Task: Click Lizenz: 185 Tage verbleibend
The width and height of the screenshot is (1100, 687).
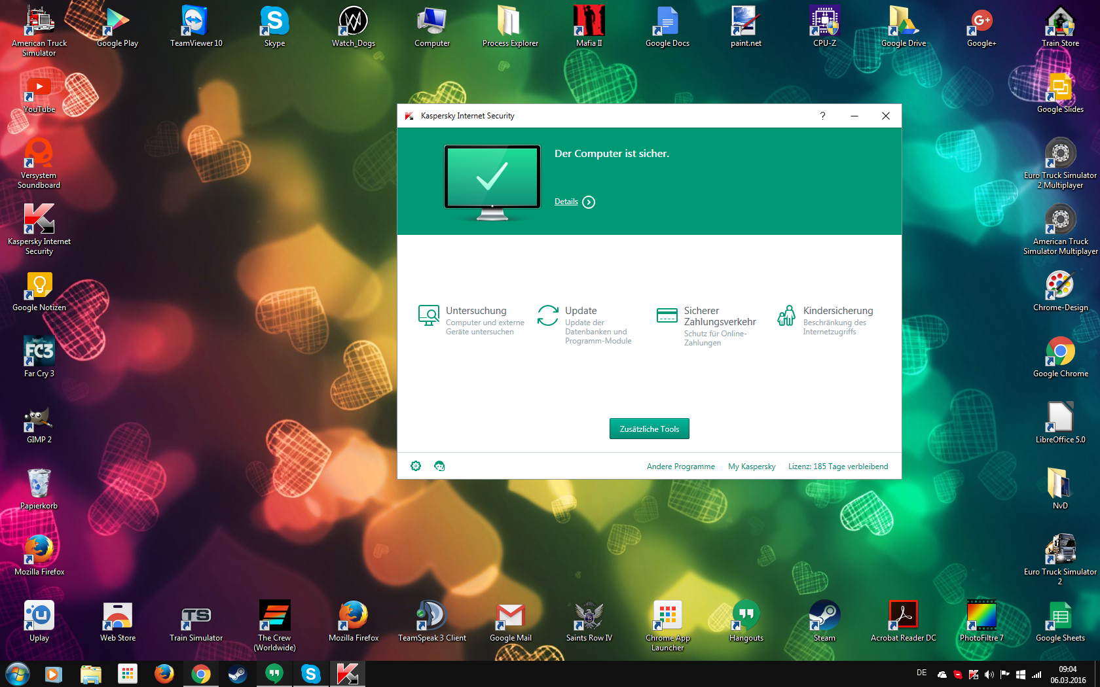Action: click(838, 467)
